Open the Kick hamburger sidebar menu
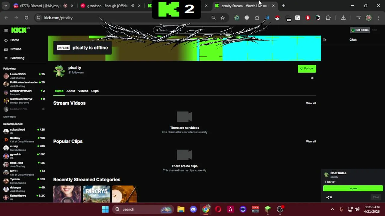The width and height of the screenshot is (385, 216). tap(6, 30)
